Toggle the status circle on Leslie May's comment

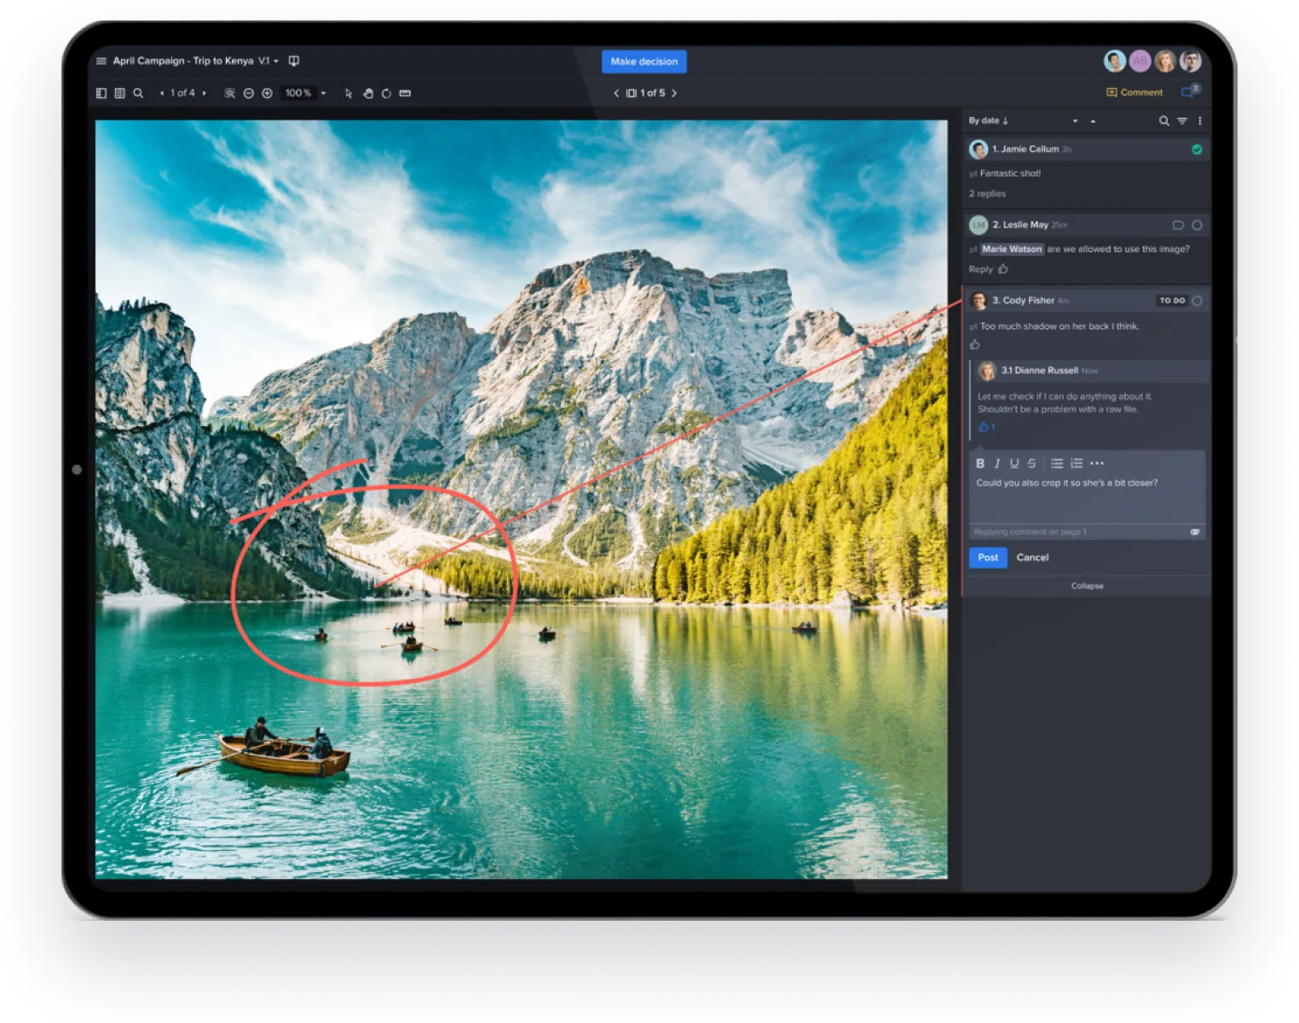click(1197, 225)
